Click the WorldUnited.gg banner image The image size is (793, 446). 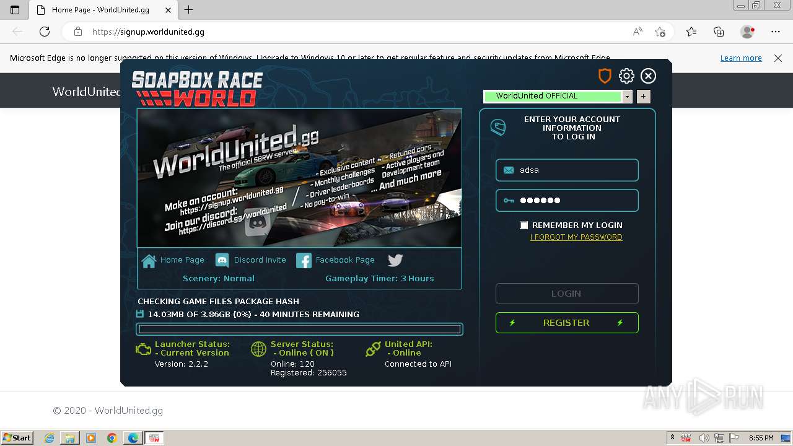click(x=299, y=178)
